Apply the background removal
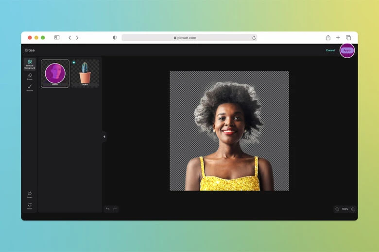This screenshot has height=252, width=379. [x=347, y=50]
